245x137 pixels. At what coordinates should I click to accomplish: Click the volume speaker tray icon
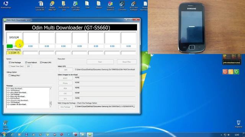(229, 135)
